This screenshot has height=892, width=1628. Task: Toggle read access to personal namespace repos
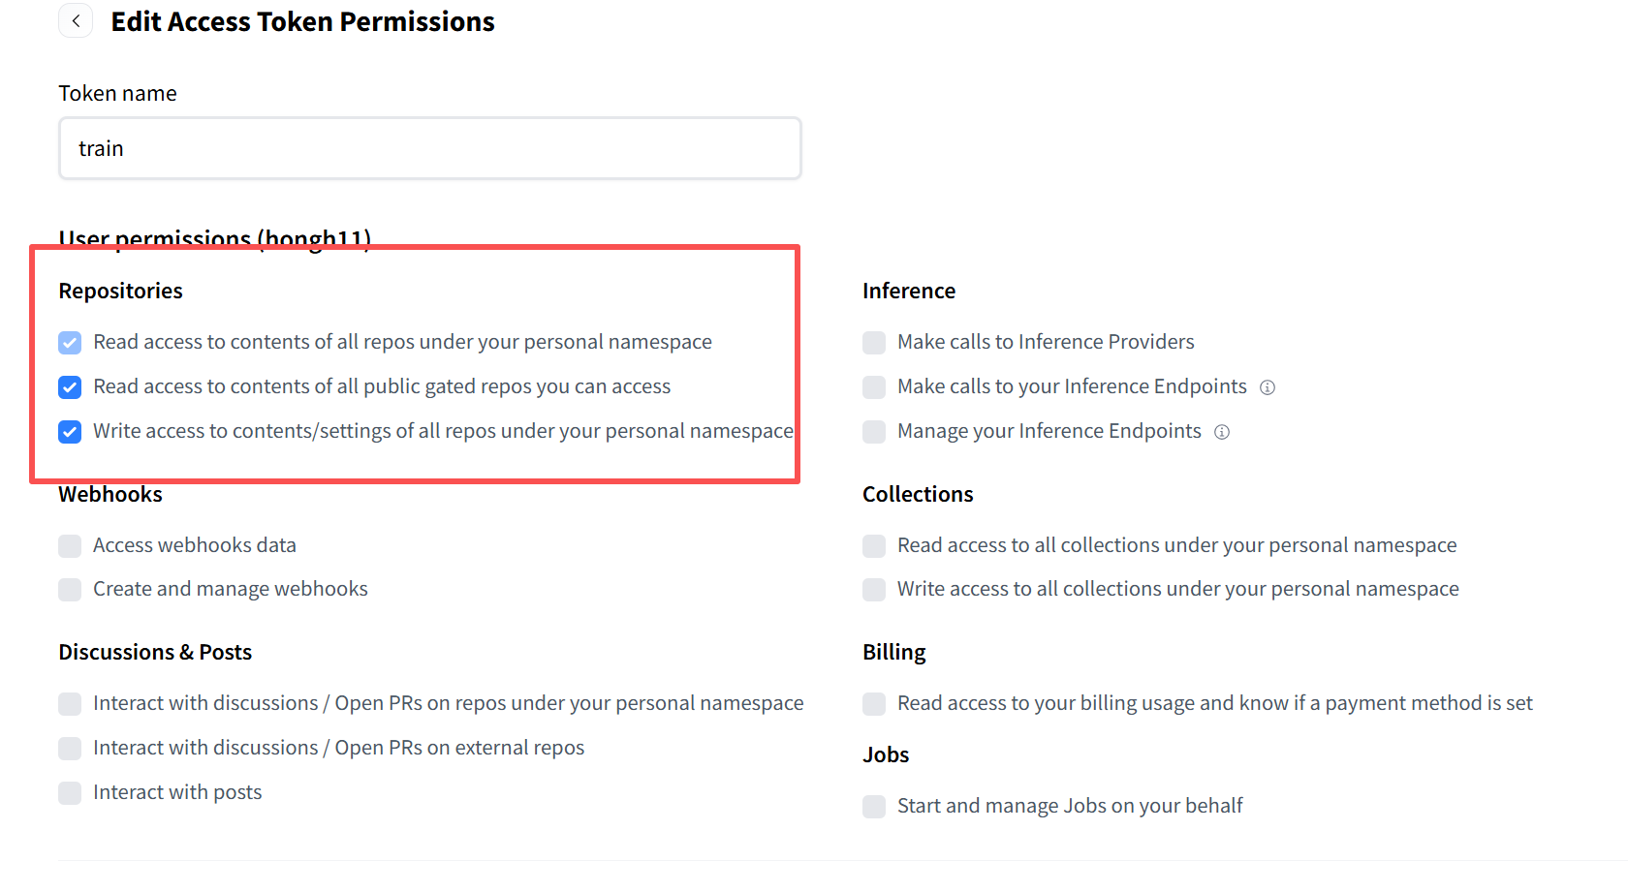[x=70, y=343]
